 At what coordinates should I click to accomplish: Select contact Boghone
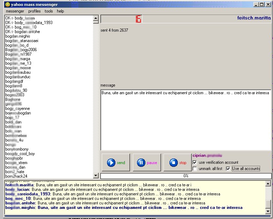pos(13,99)
